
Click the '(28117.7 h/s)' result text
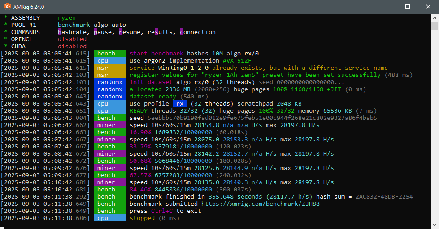[289, 197]
